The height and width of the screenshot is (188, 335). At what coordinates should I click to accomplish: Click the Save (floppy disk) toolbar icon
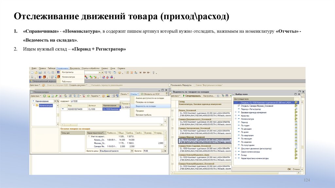(x=40, y=72)
